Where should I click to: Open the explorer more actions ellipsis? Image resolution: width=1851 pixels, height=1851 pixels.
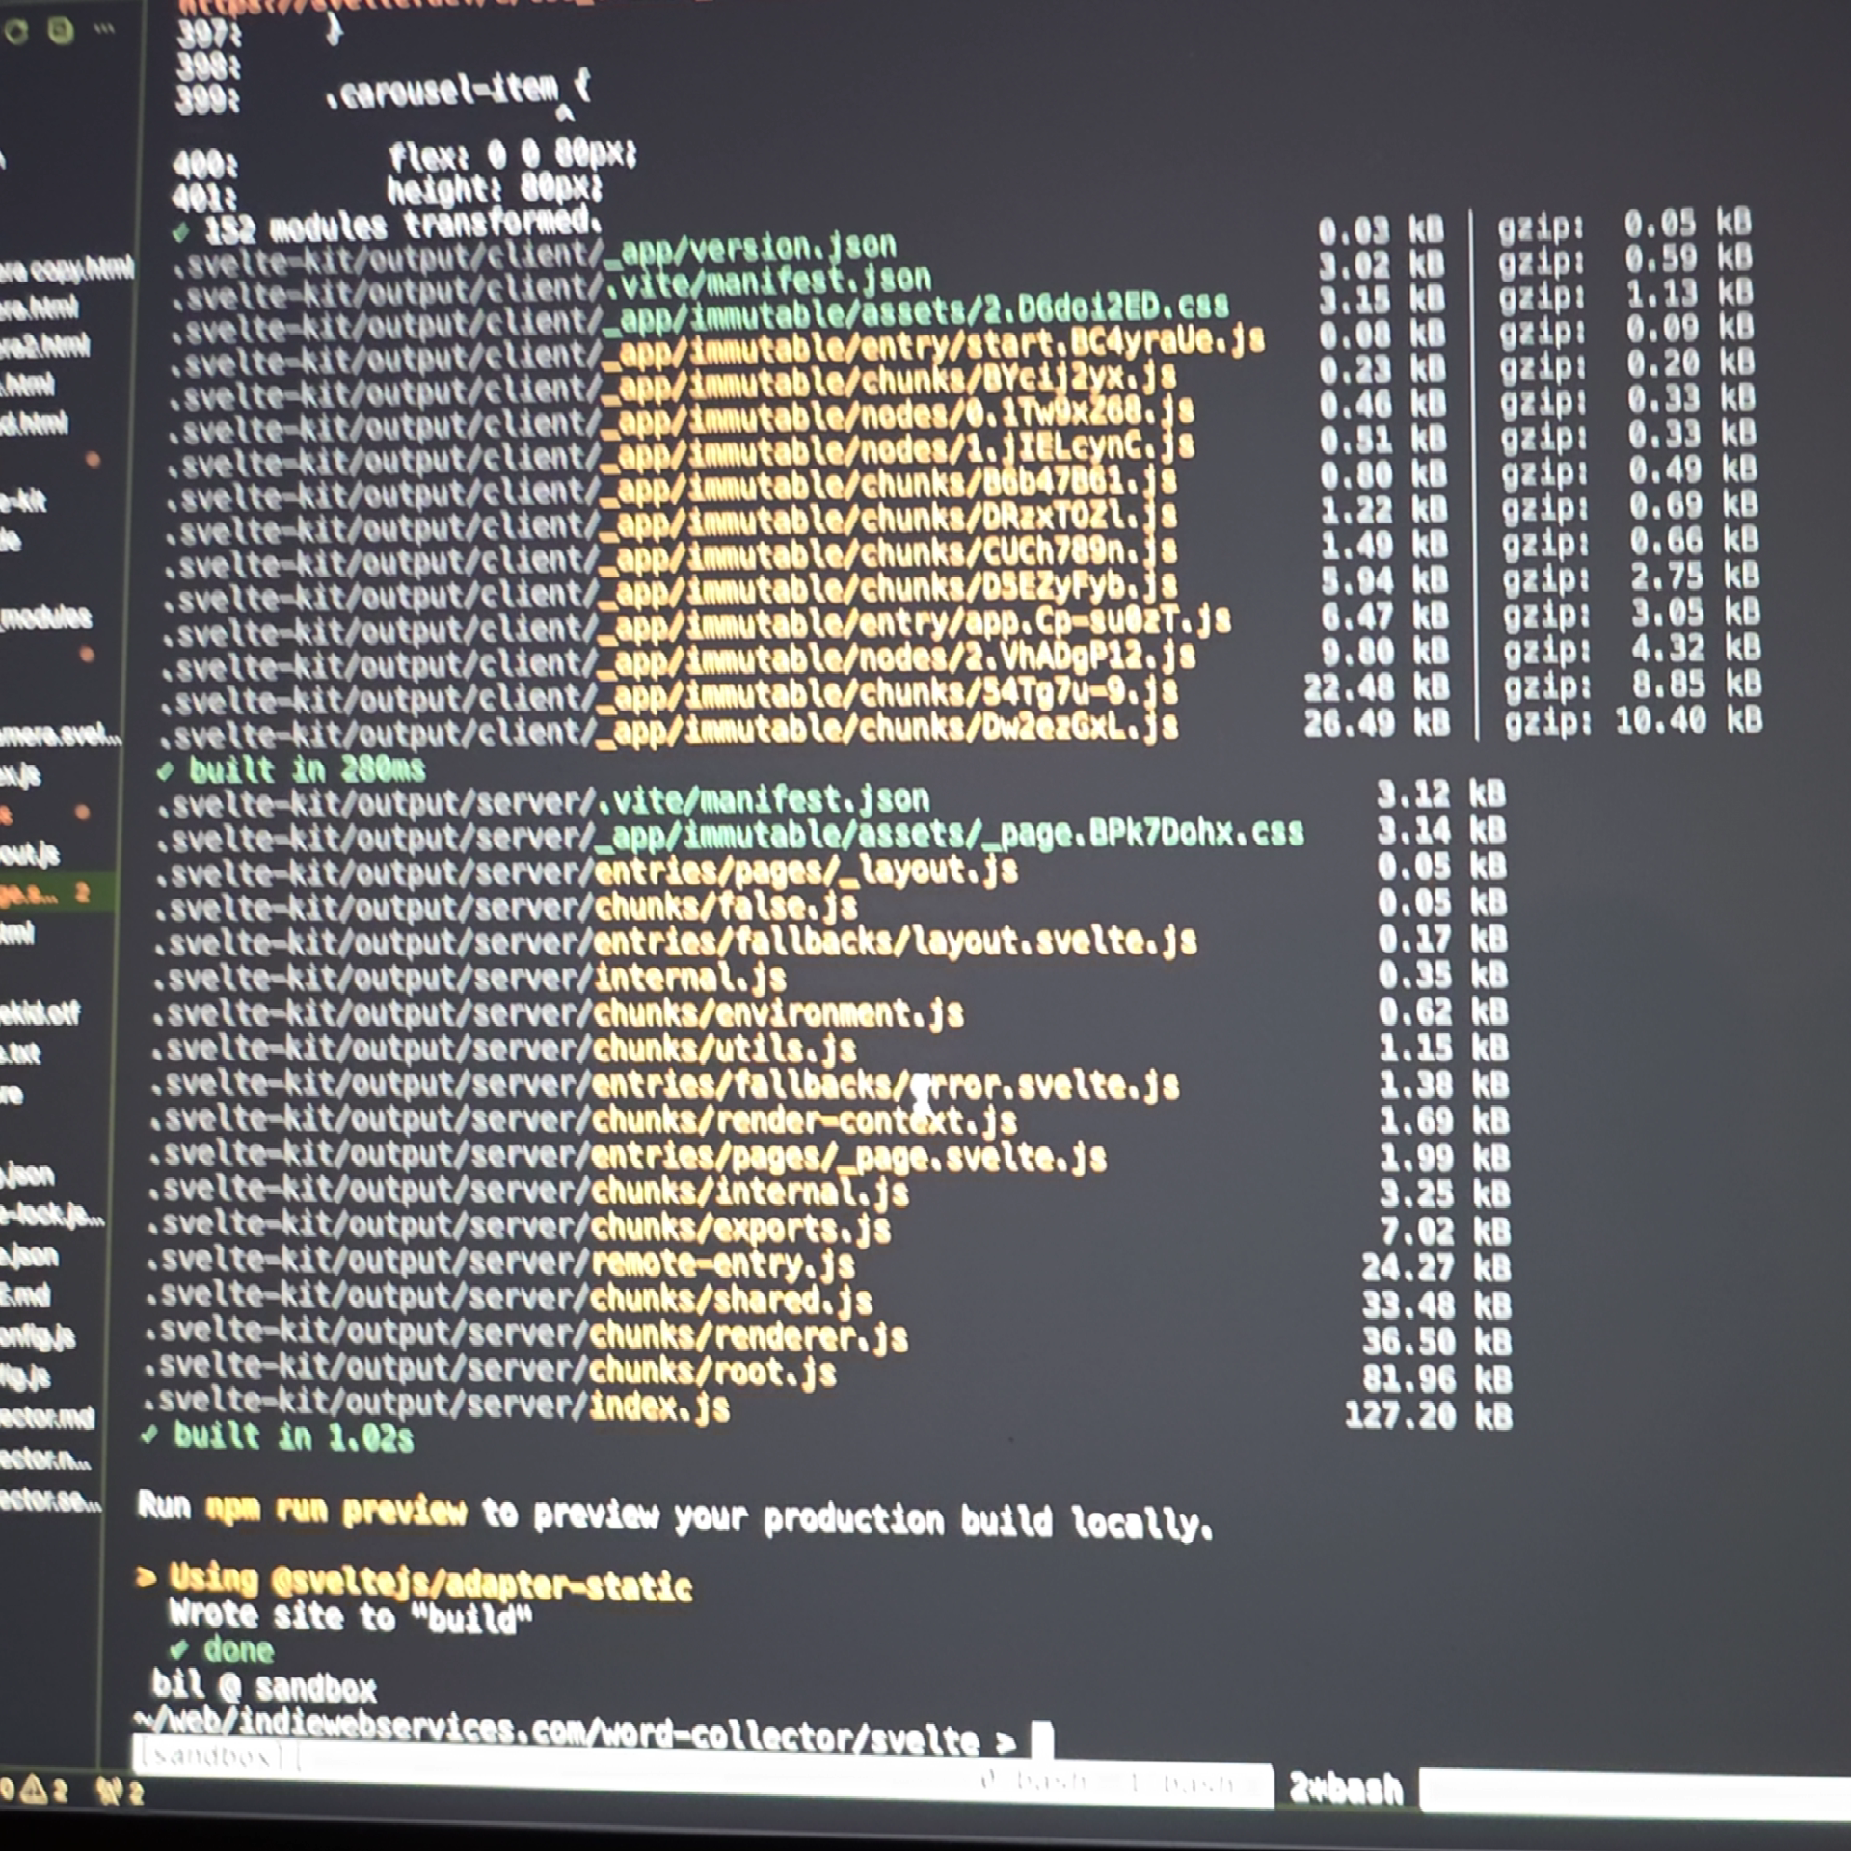point(104,29)
